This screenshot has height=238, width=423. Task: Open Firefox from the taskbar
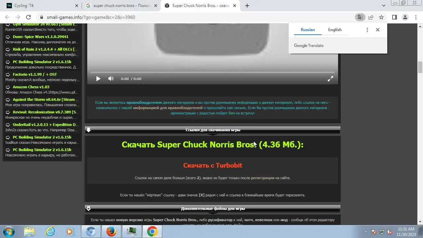click(111, 232)
